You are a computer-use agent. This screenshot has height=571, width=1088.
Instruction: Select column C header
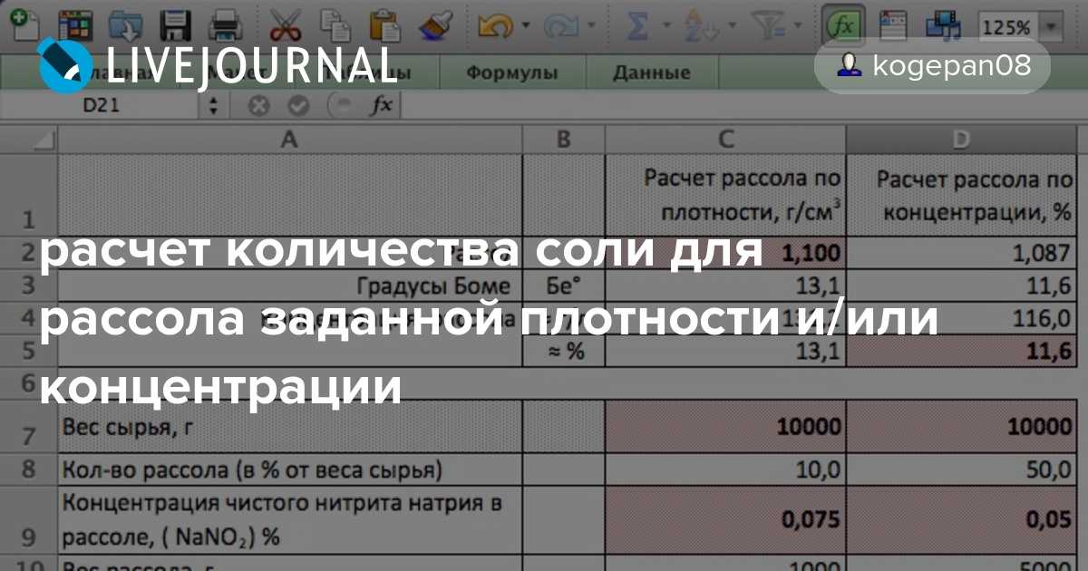click(725, 139)
